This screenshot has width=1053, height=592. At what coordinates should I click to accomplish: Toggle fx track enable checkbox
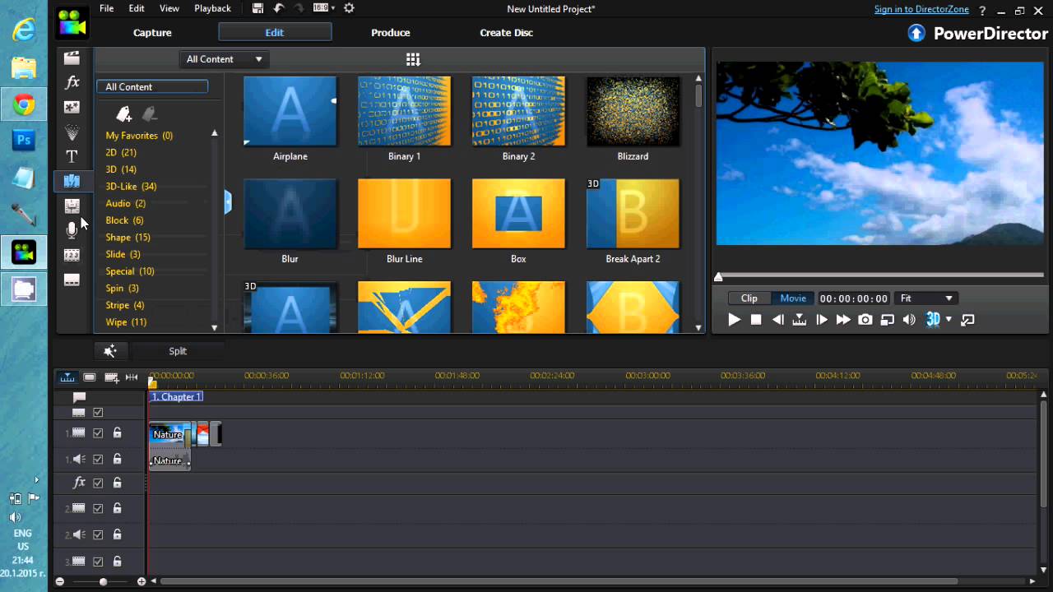[x=98, y=483]
